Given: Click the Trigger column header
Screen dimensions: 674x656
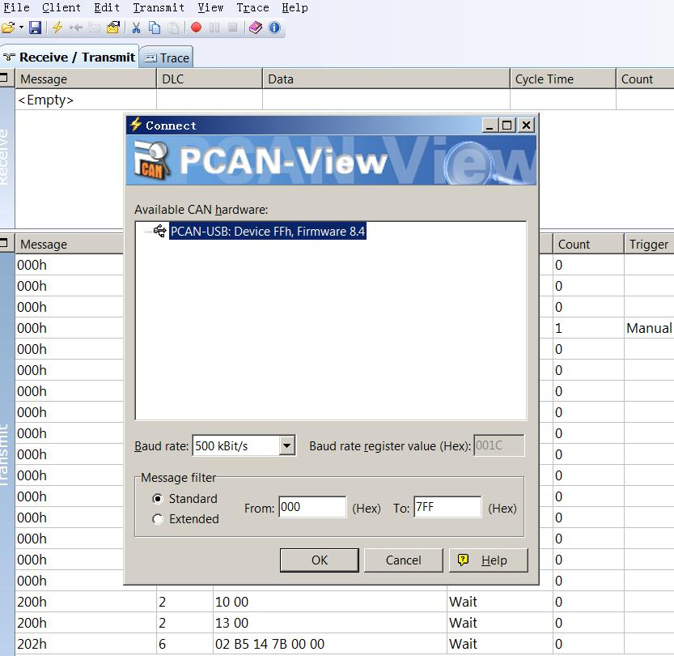Looking at the screenshot, I should pyautogui.click(x=649, y=244).
